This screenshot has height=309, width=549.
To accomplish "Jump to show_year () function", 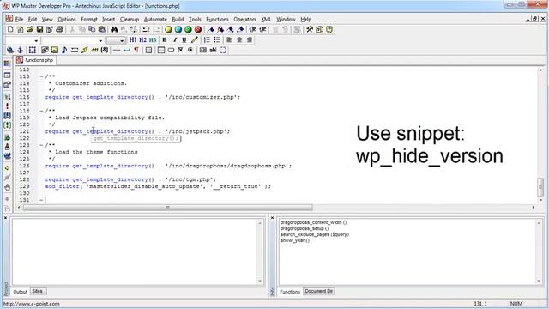I will pyautogui.click(x=295, y=240).
